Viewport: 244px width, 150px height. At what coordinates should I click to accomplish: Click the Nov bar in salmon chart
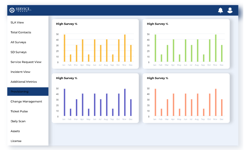tap(216, 102)
